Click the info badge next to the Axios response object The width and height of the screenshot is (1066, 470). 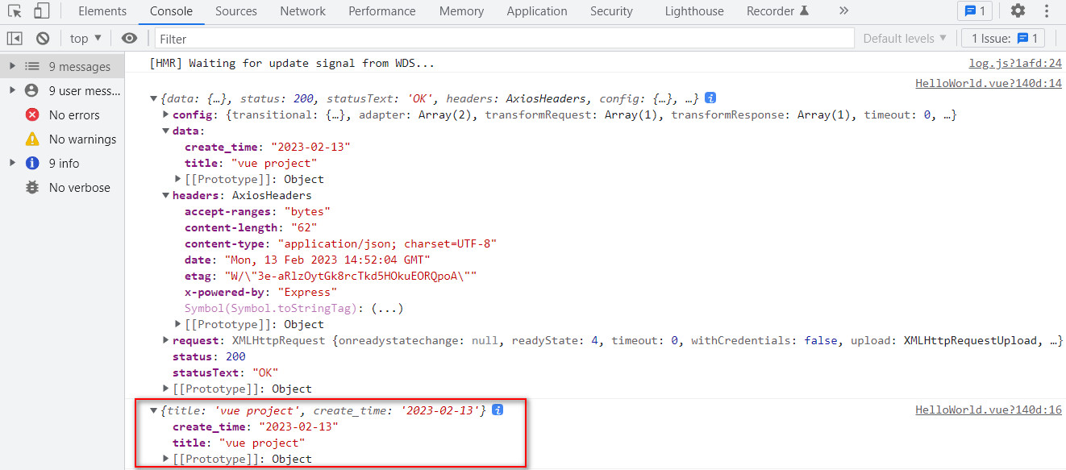coord(710,98)
